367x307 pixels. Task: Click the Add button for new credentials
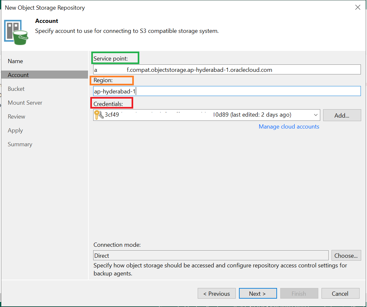(342, 115)
